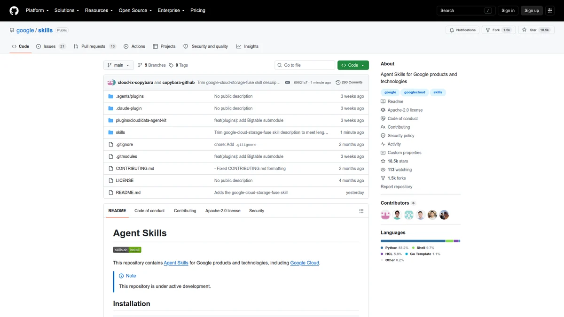The height and width of the screenshot is (317, 564).
Task: Open the .agents/plugins folder
Action: click(130, 96)
